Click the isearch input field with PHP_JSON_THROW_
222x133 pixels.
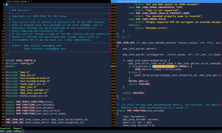pos(111,131)
